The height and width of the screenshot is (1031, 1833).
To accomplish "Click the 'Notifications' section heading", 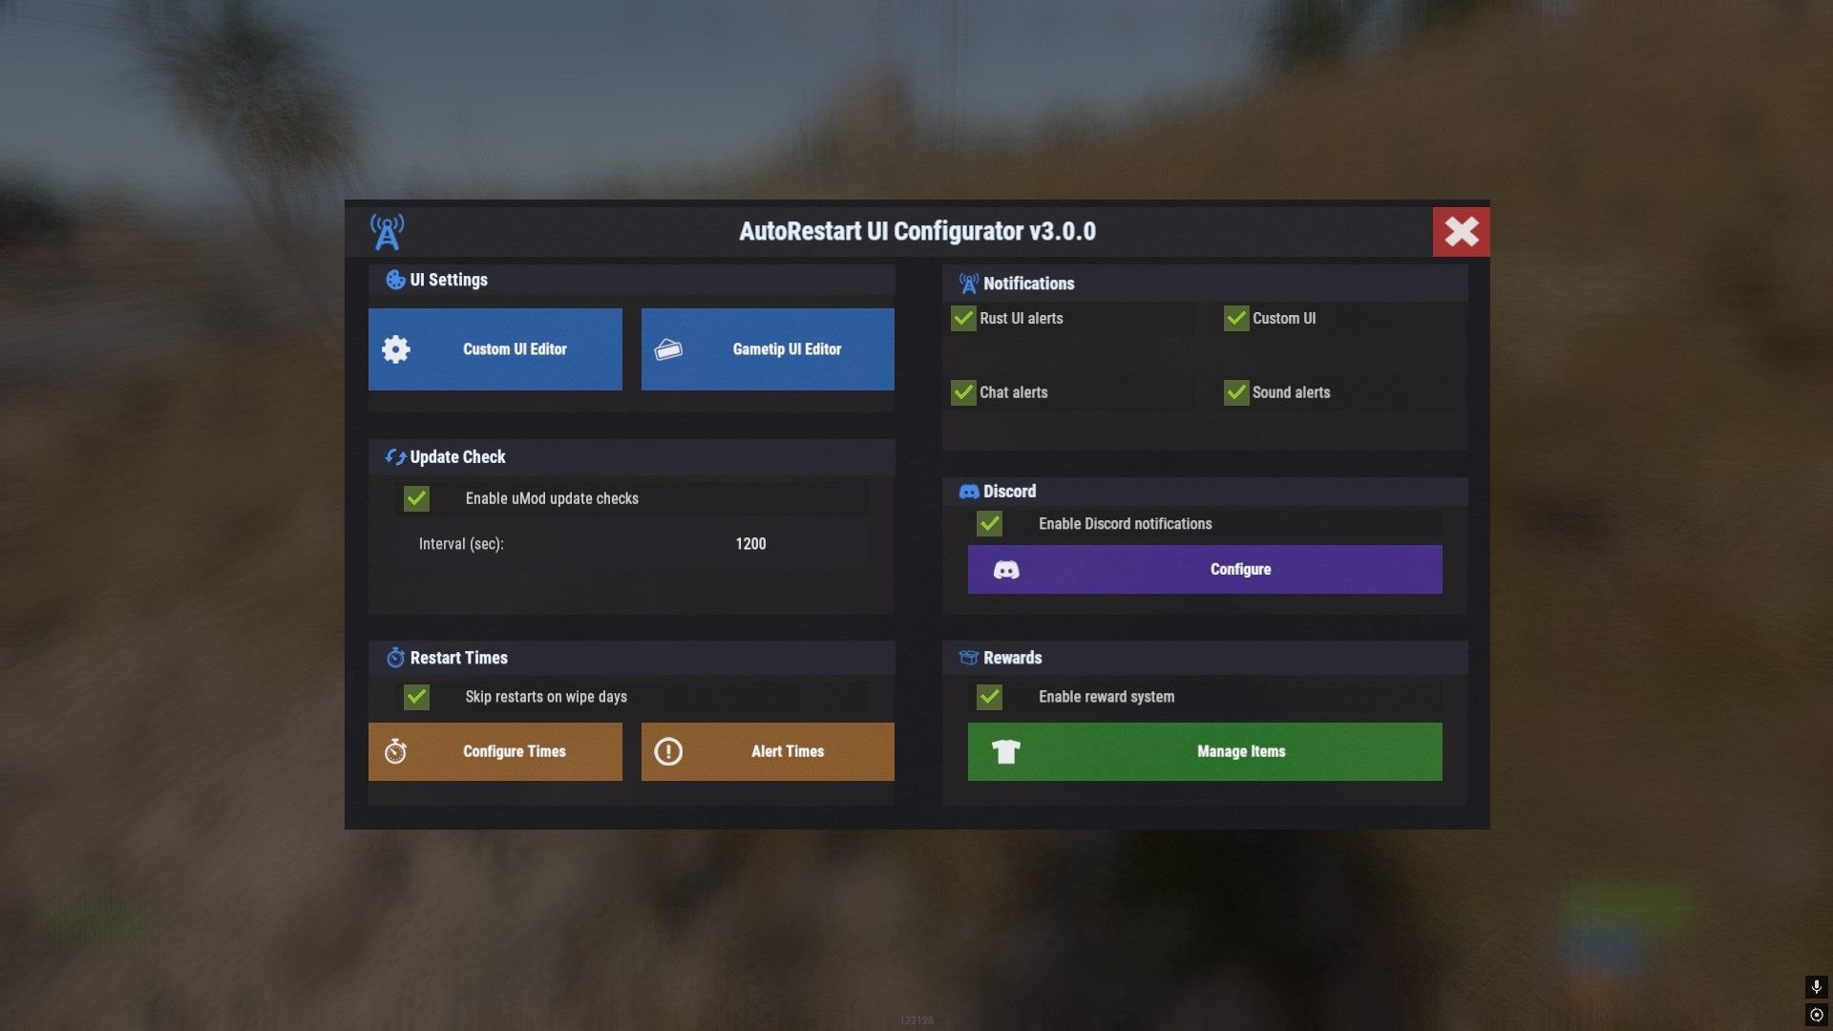I will [x=1028, y=284].
